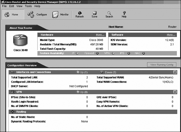Image resolution: width=181 pixels, height=132 pixels.
Task: Click the IP feature availability check icon
Action: coord(77,53)
